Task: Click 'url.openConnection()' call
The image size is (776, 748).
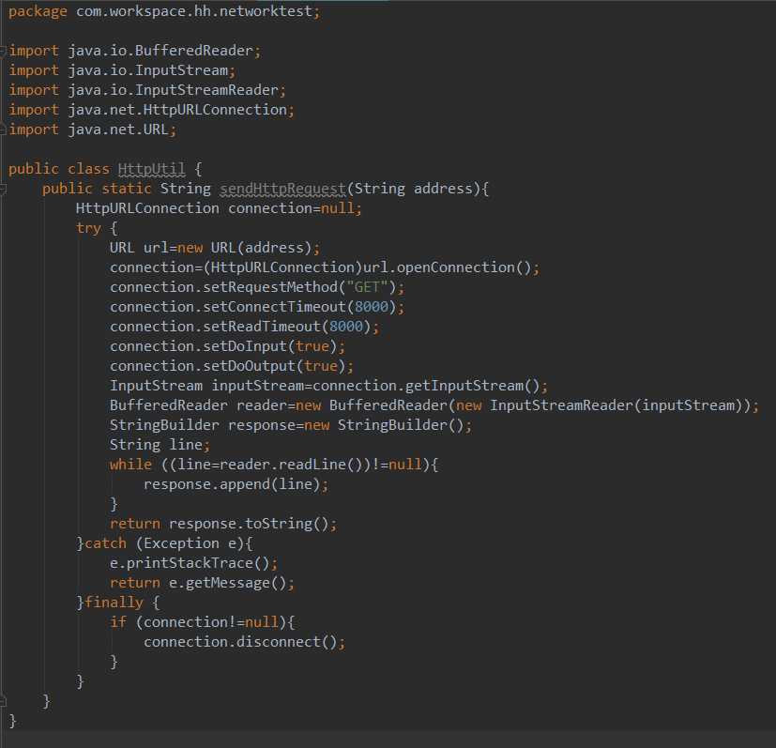Action: (448, 267)
